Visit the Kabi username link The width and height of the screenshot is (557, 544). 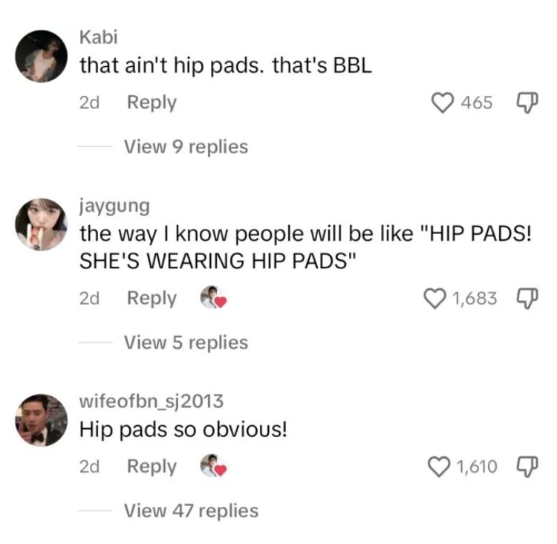click(x=98, y=37)
